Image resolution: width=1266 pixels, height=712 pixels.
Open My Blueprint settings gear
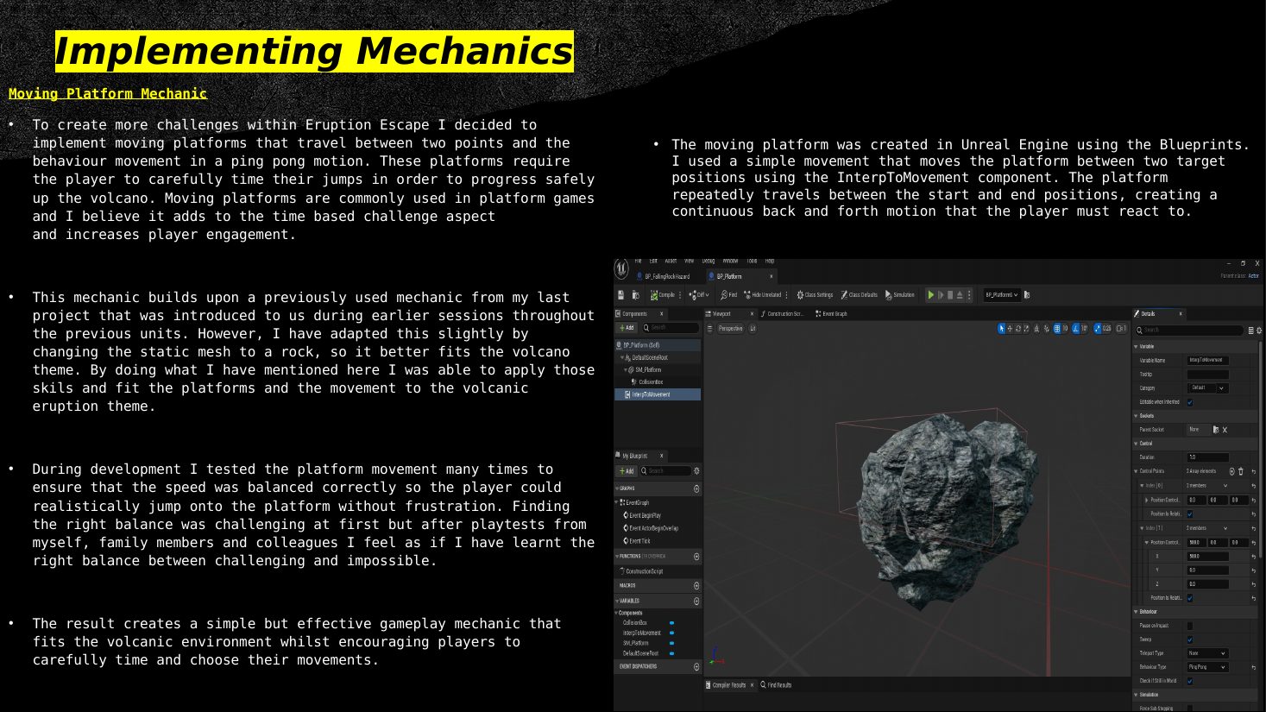[x=696, y=471]
